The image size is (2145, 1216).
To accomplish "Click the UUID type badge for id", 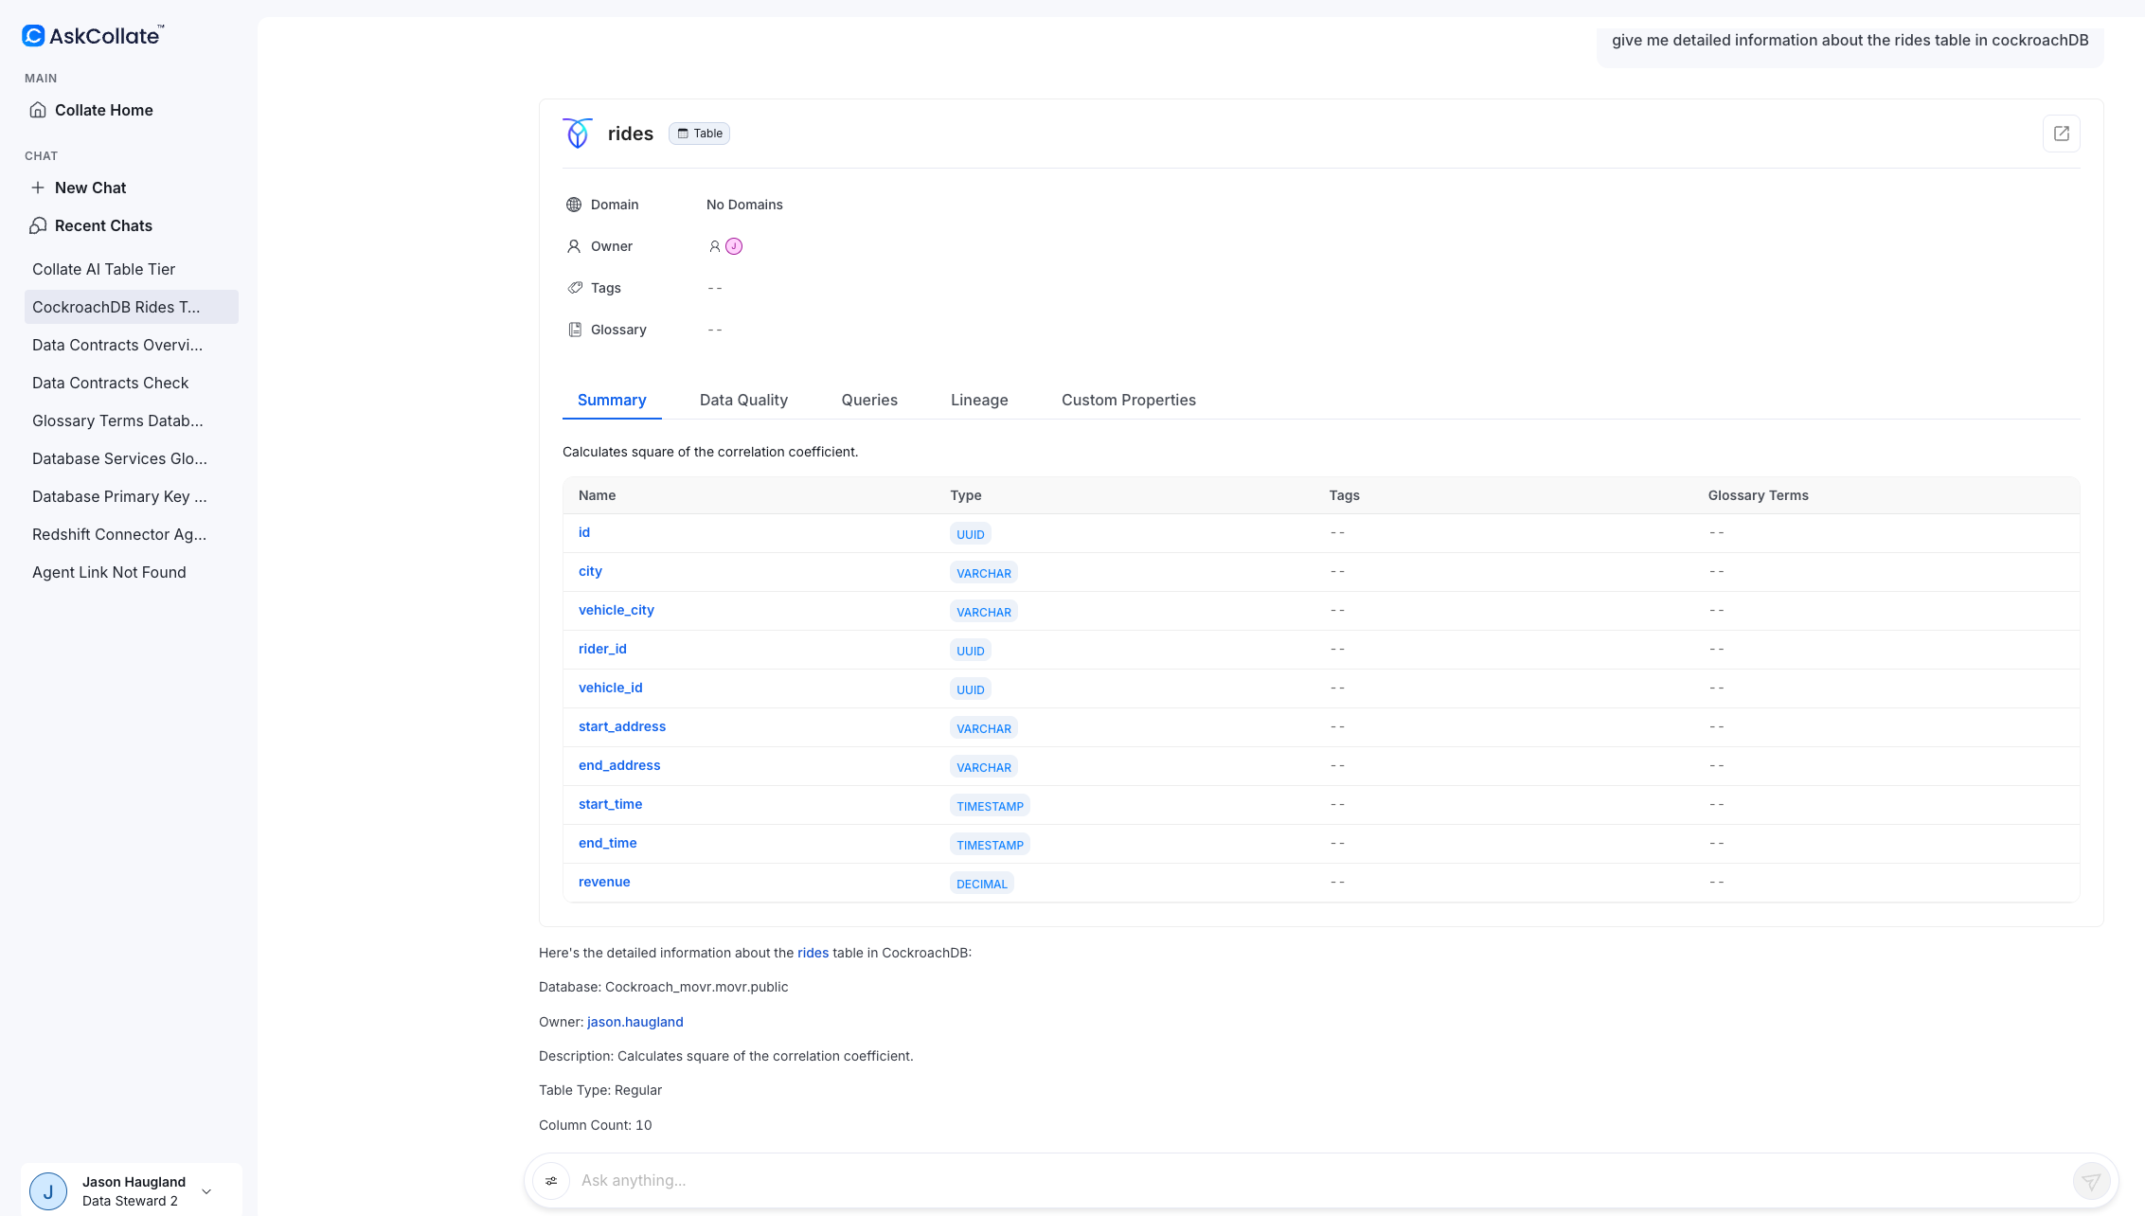I will tap(971, 534).
